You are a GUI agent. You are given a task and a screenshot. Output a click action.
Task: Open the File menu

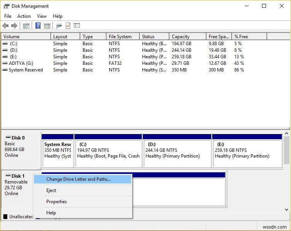click(x=8, y=16)
